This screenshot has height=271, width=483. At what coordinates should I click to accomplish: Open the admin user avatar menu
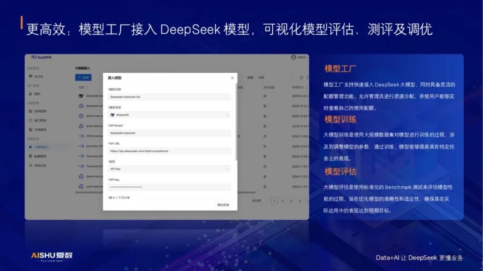[x=293, y=57]
